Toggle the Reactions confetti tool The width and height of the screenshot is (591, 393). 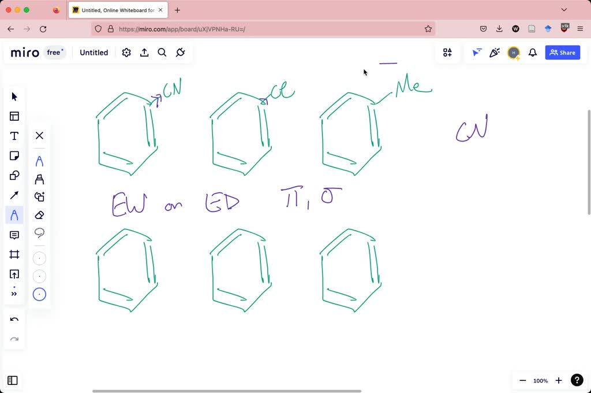(x=494, y=53)
